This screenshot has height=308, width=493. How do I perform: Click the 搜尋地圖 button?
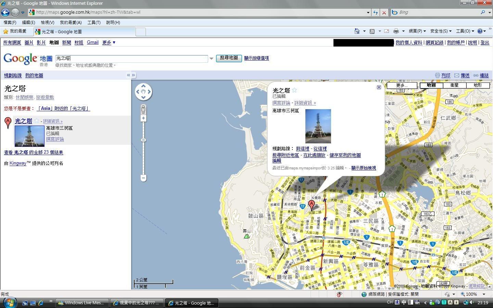point(229,58)
